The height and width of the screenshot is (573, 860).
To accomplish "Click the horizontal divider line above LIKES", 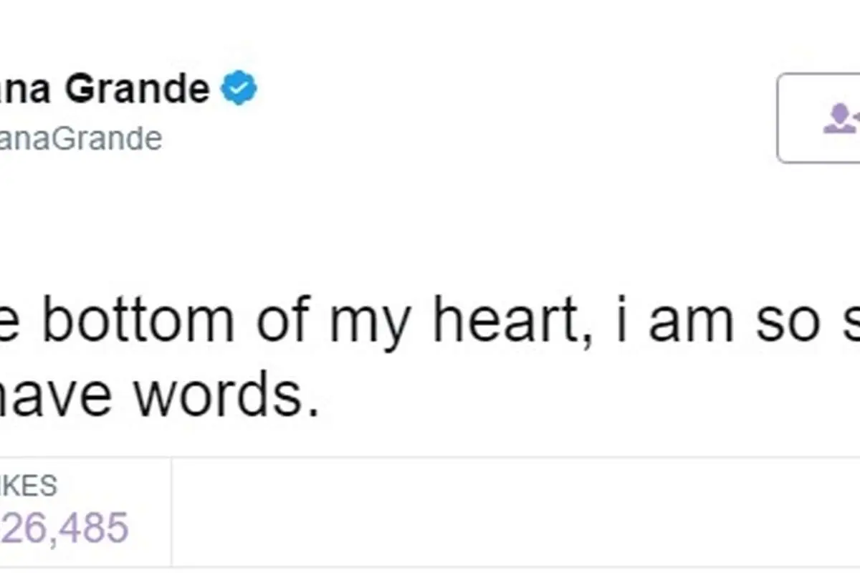I will pos(430,458).
